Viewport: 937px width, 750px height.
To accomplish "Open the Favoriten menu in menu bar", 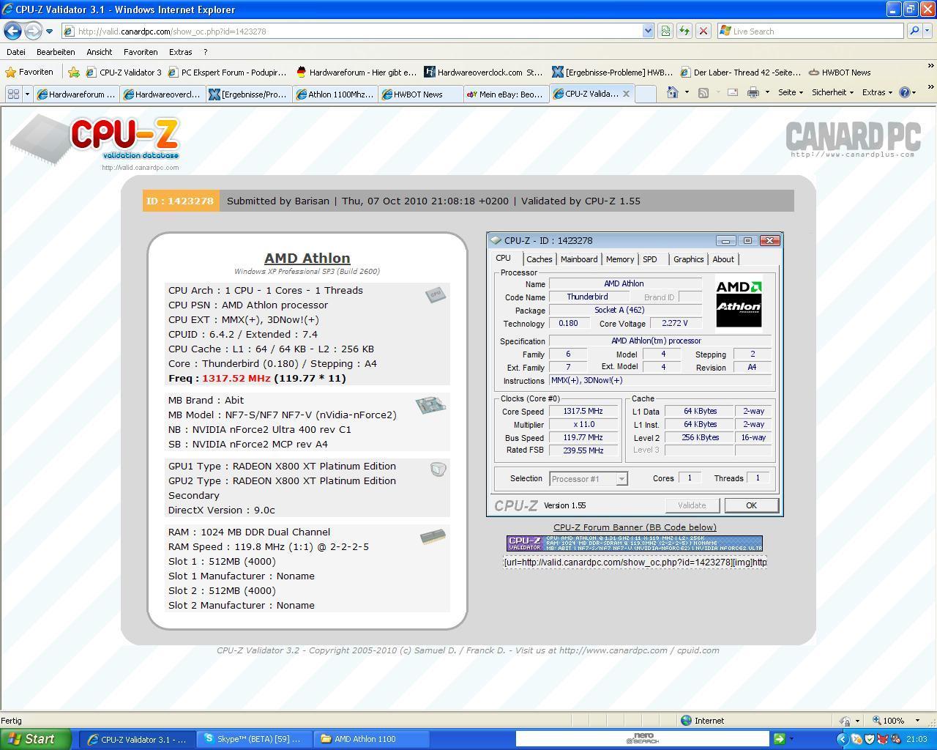I will point(141,52).
